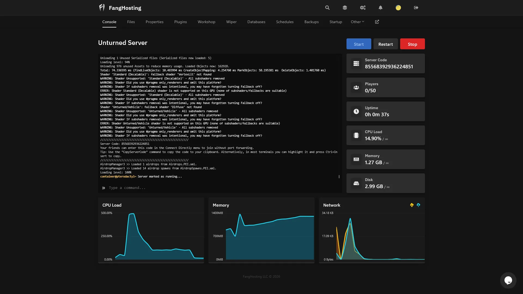Open the search magnifier icon
The width and height of the screenshot is (523, 294).
click(x=327, y=8)
